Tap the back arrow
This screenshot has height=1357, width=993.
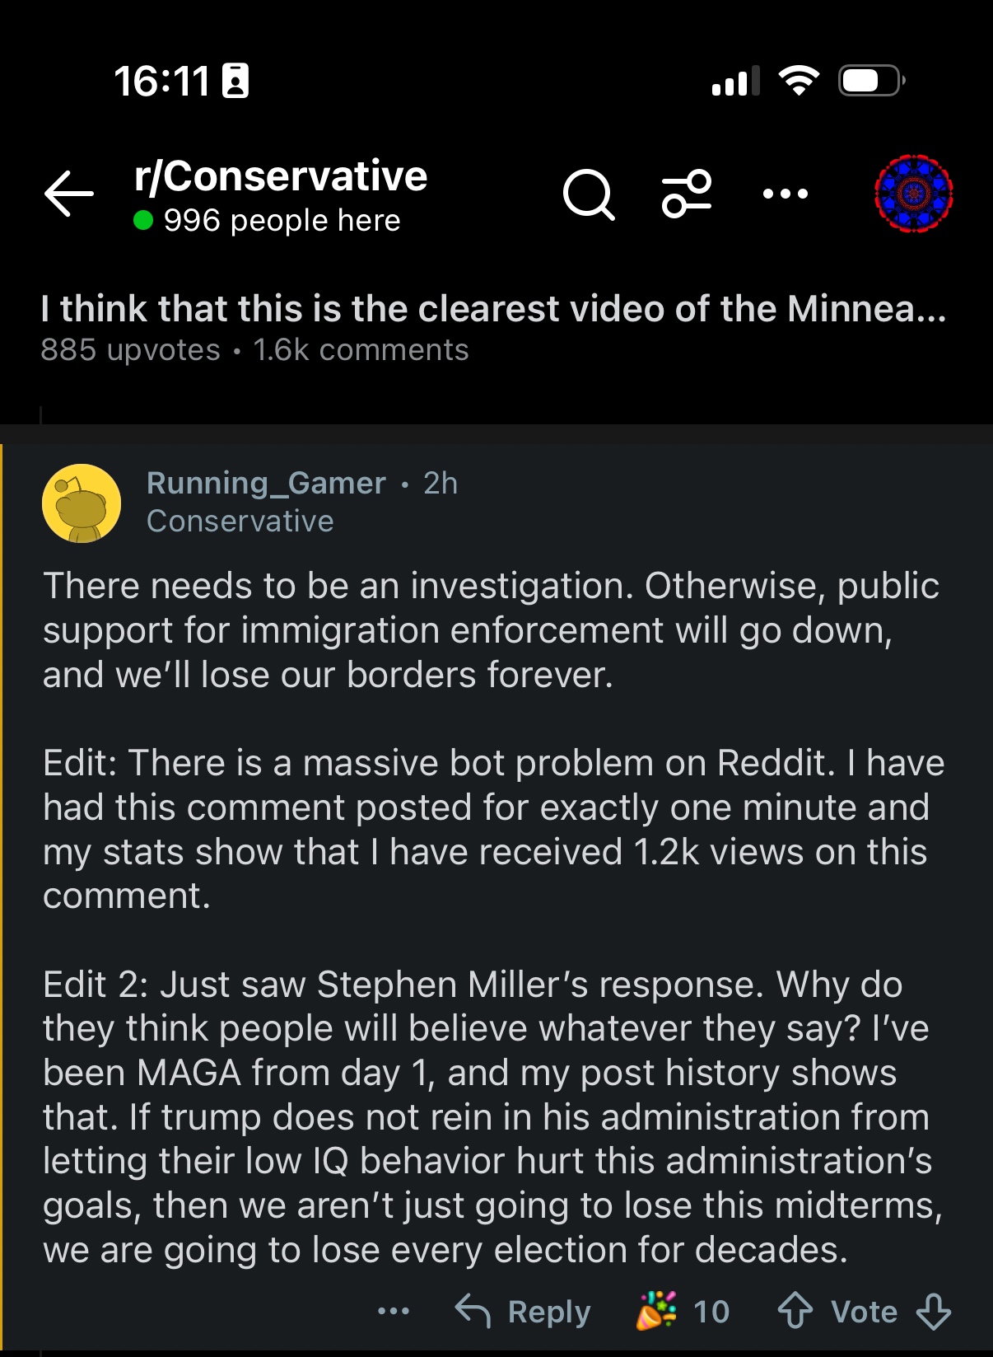[69, 194]
